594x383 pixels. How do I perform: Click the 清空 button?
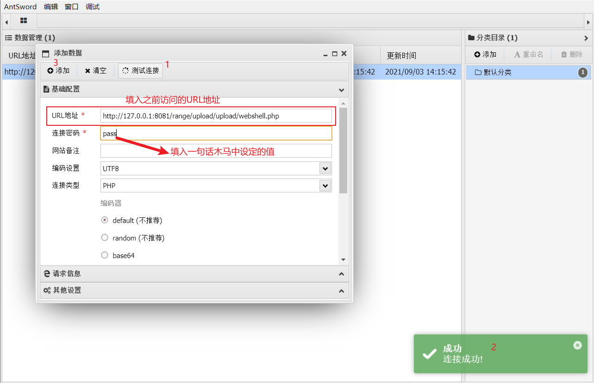[95, 71]
